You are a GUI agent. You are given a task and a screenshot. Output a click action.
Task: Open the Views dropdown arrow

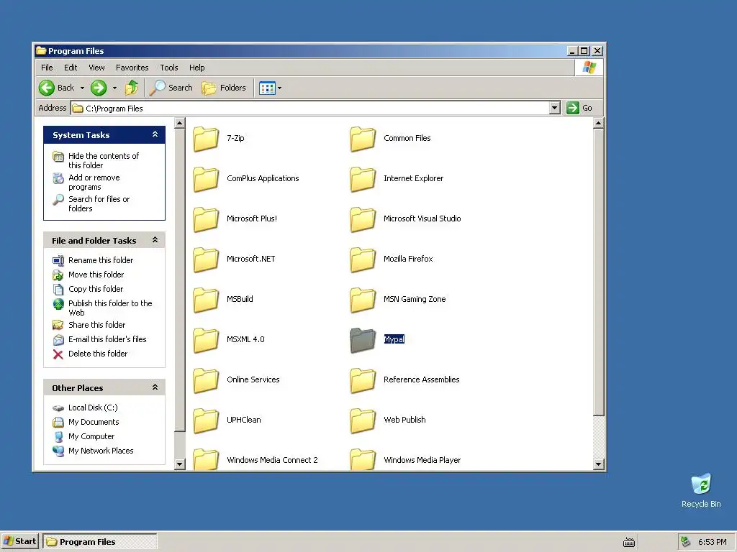280,88
